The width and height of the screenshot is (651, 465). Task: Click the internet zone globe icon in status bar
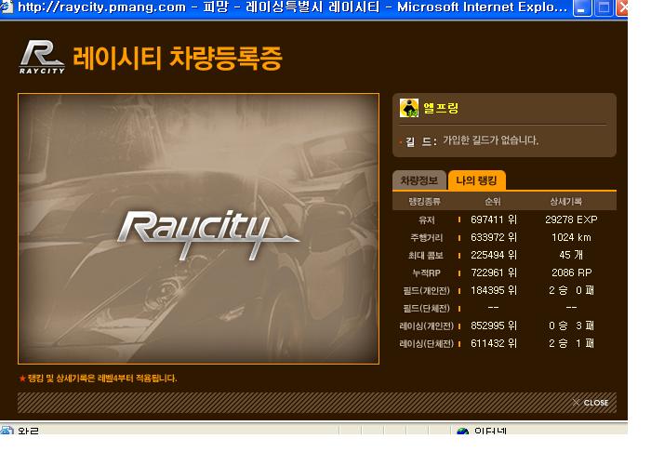[462, 431]
